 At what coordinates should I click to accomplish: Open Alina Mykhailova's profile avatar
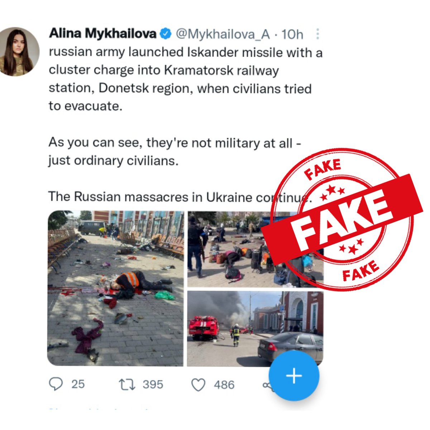pyautogui.click(x=19, y=52)
